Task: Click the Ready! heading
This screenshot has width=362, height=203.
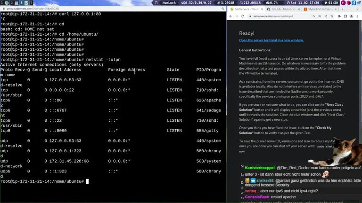Action: pyautogui.click(x=247, y=33)
